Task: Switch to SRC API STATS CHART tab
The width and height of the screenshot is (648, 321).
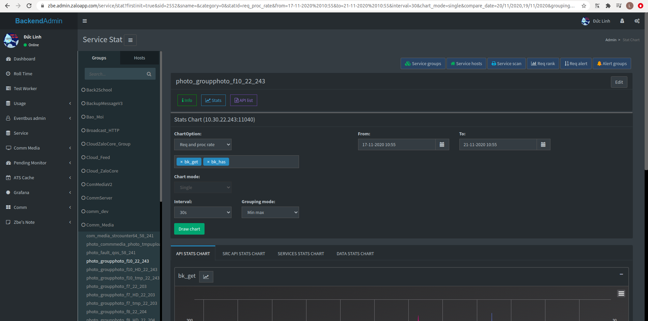Action: click(244, 254)
